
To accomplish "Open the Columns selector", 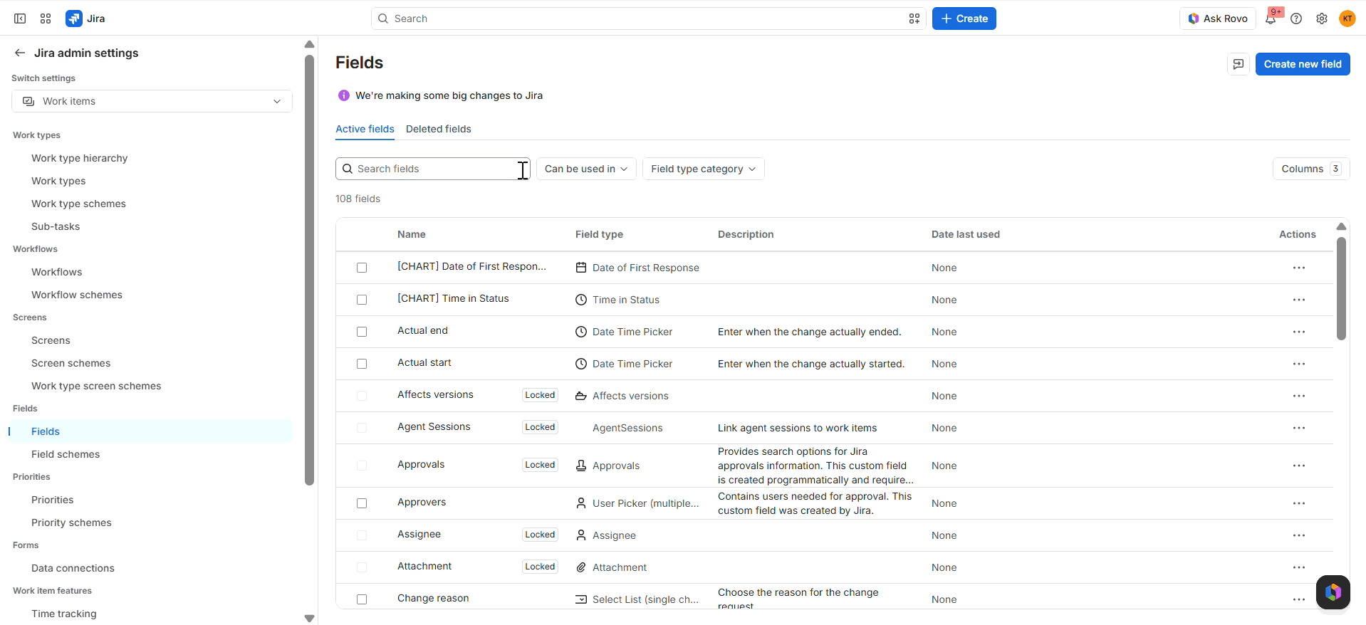I will tap(1310, 169).
